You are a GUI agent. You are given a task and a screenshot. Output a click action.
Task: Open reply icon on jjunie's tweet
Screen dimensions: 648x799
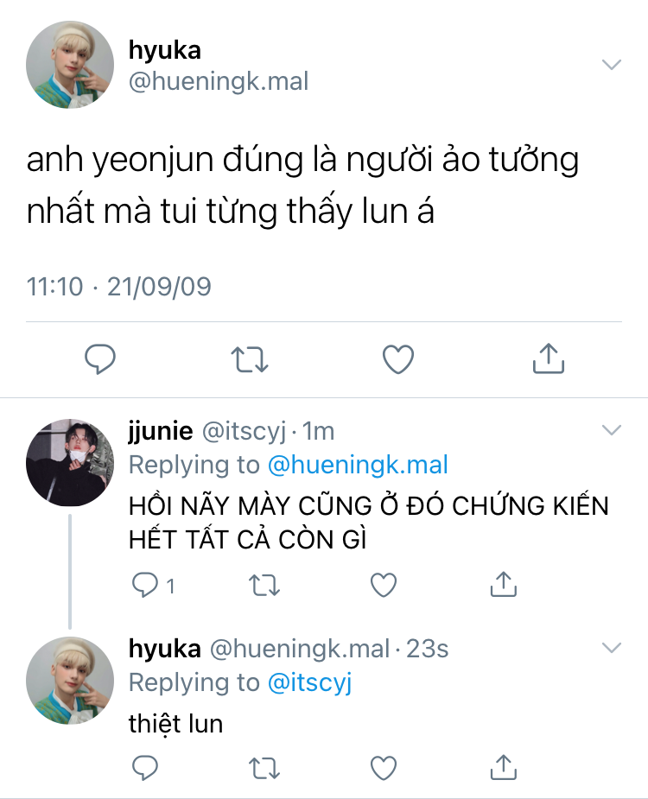(x=145, y=585)
